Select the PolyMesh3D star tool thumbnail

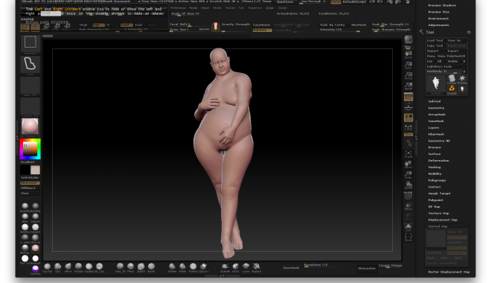[x=462, y=79]
